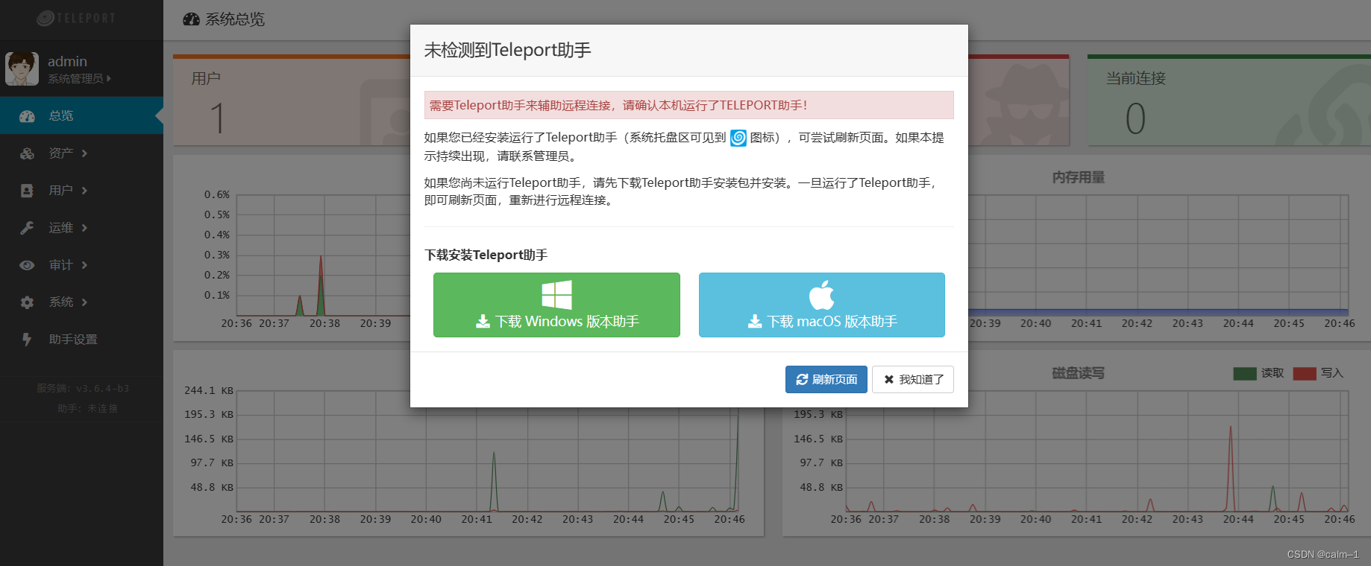Screen dimensions: 1371x566
Task: Click the dashboard icon beside 系统总览 title
Action: (191, 19)
